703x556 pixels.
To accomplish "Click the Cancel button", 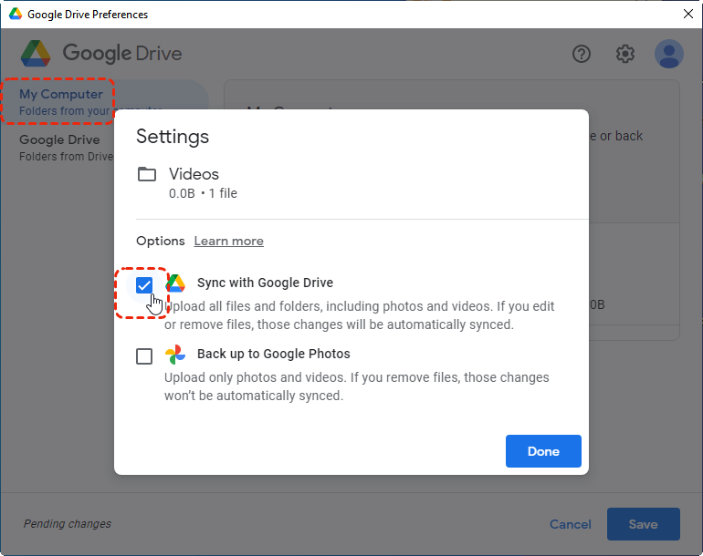I will (x=571, y=524).
